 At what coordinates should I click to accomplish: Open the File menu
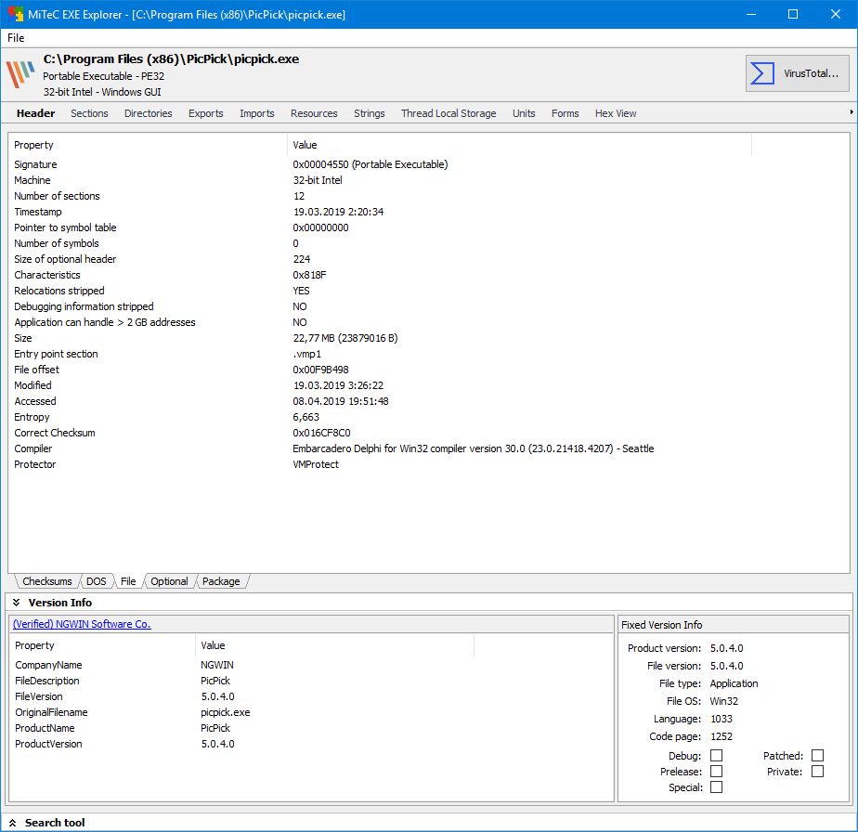(x=16, y=38)
